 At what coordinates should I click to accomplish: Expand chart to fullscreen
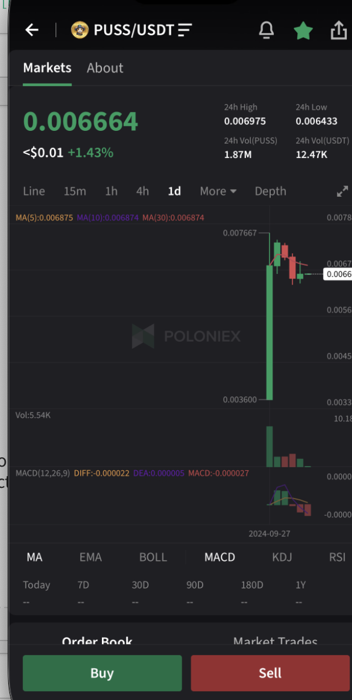(x=342, y=191)
